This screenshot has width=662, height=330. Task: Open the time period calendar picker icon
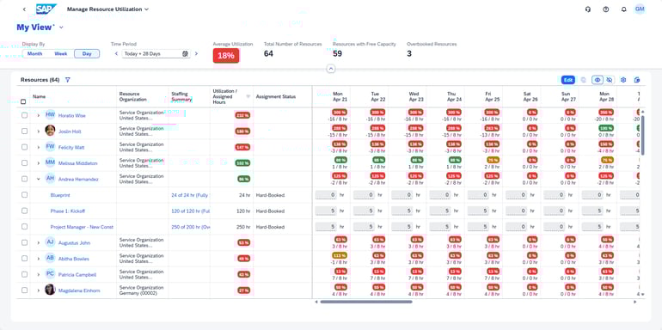point(185,53)
